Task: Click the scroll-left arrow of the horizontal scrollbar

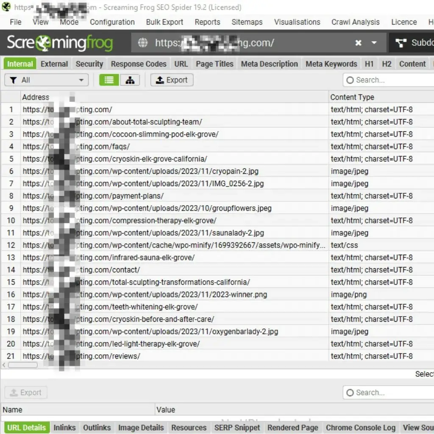Action: point(4,365)
